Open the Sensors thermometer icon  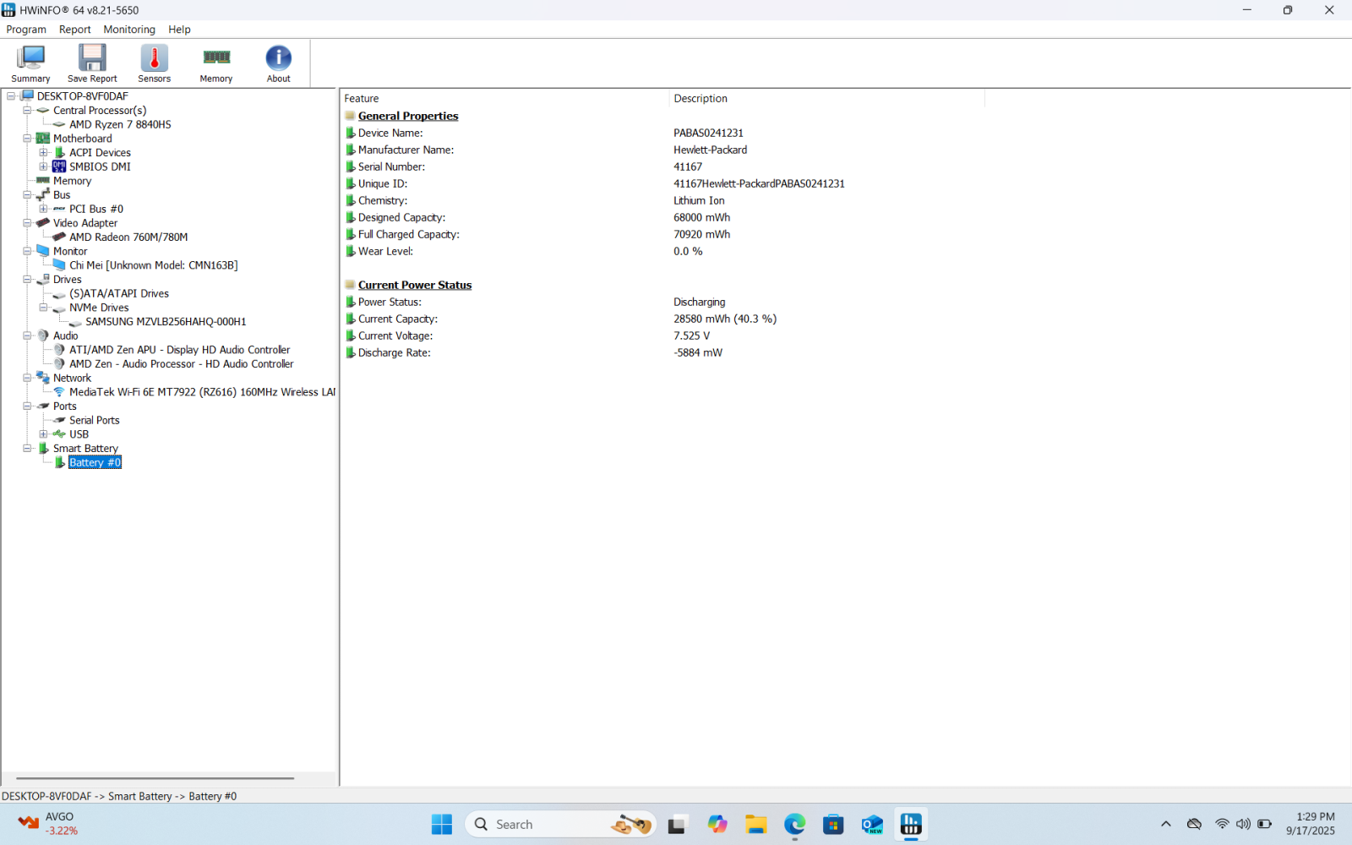(154, 63)
